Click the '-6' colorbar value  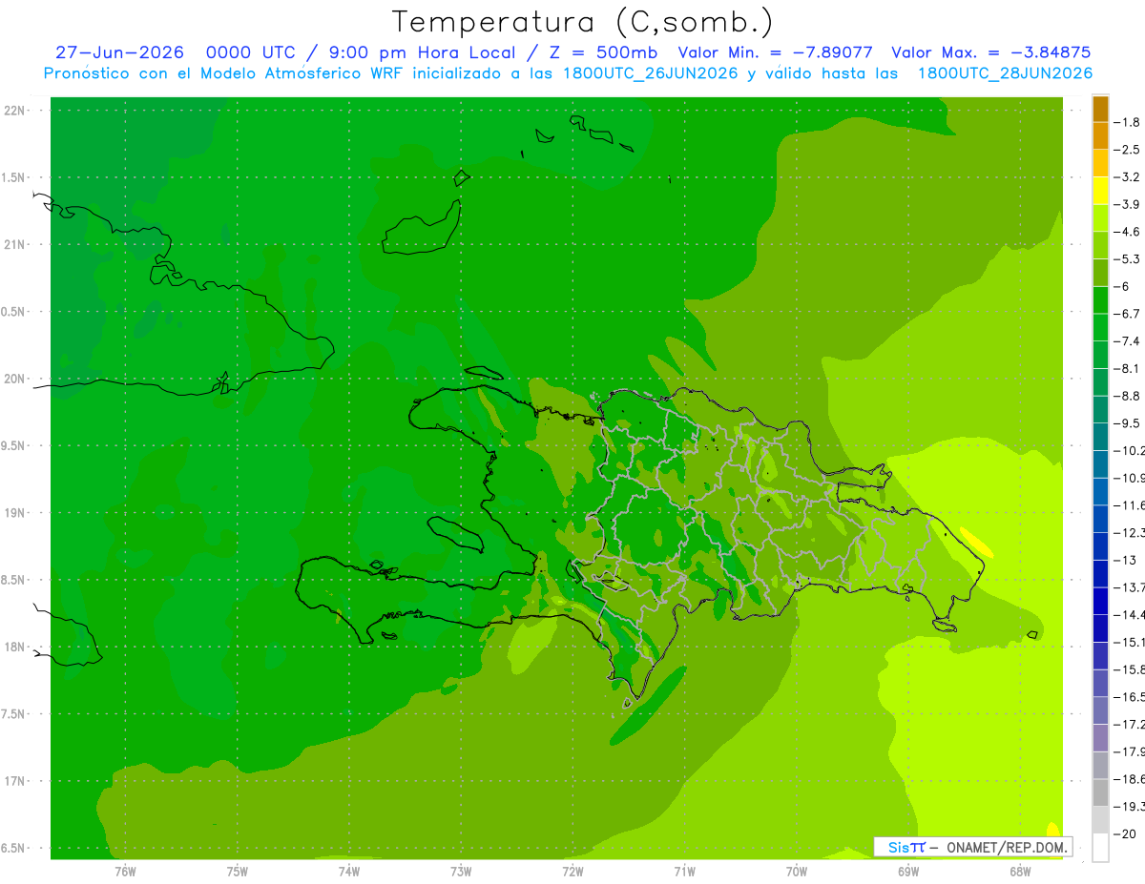coord(1123,286)
